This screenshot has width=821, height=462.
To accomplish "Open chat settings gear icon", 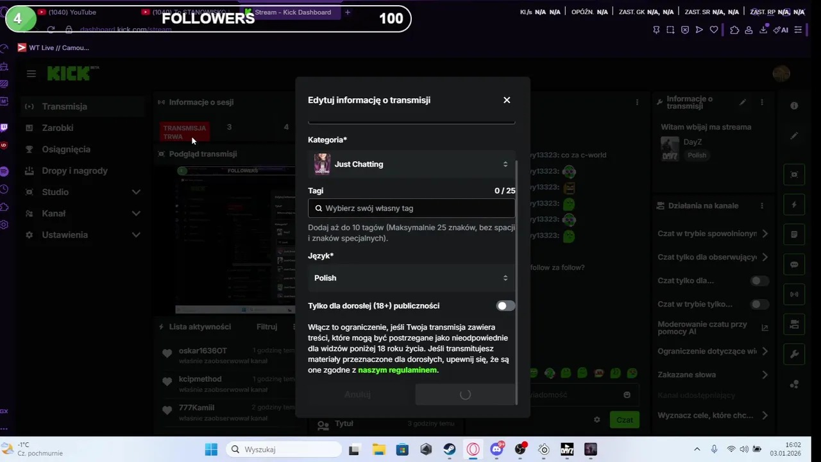I will click(597, 420).
